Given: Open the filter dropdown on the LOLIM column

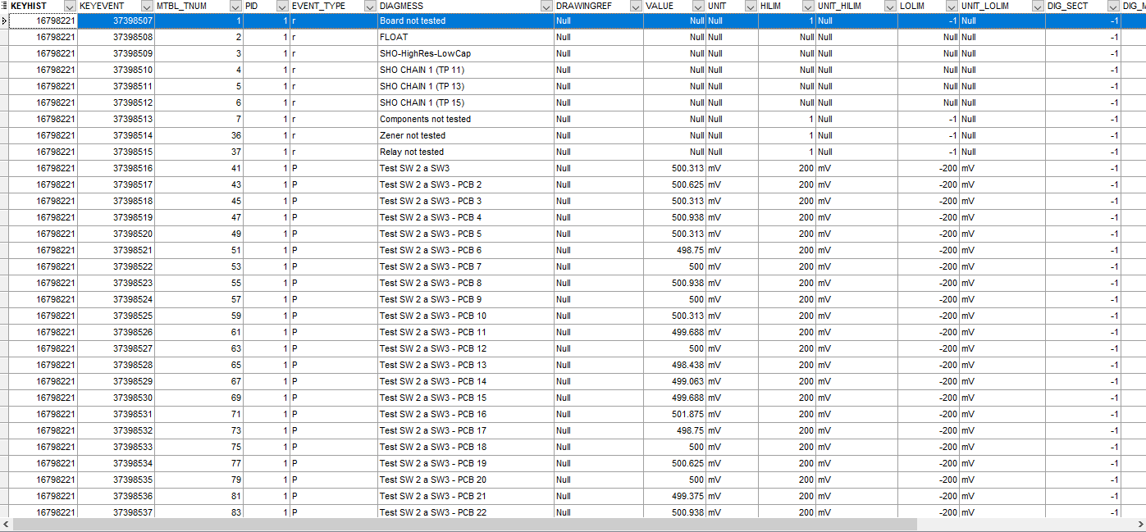Looking at the screenshot, I should [952, 7].
